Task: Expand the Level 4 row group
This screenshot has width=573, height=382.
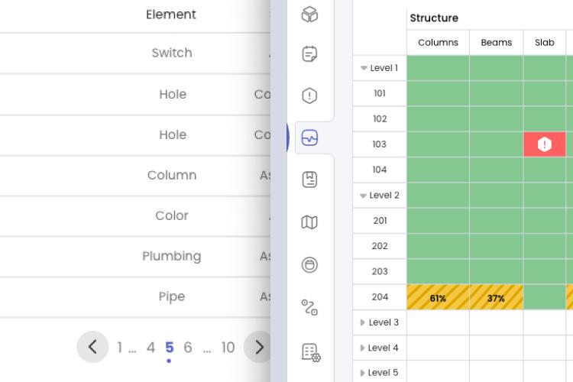Action: click(x=364, y=348)
